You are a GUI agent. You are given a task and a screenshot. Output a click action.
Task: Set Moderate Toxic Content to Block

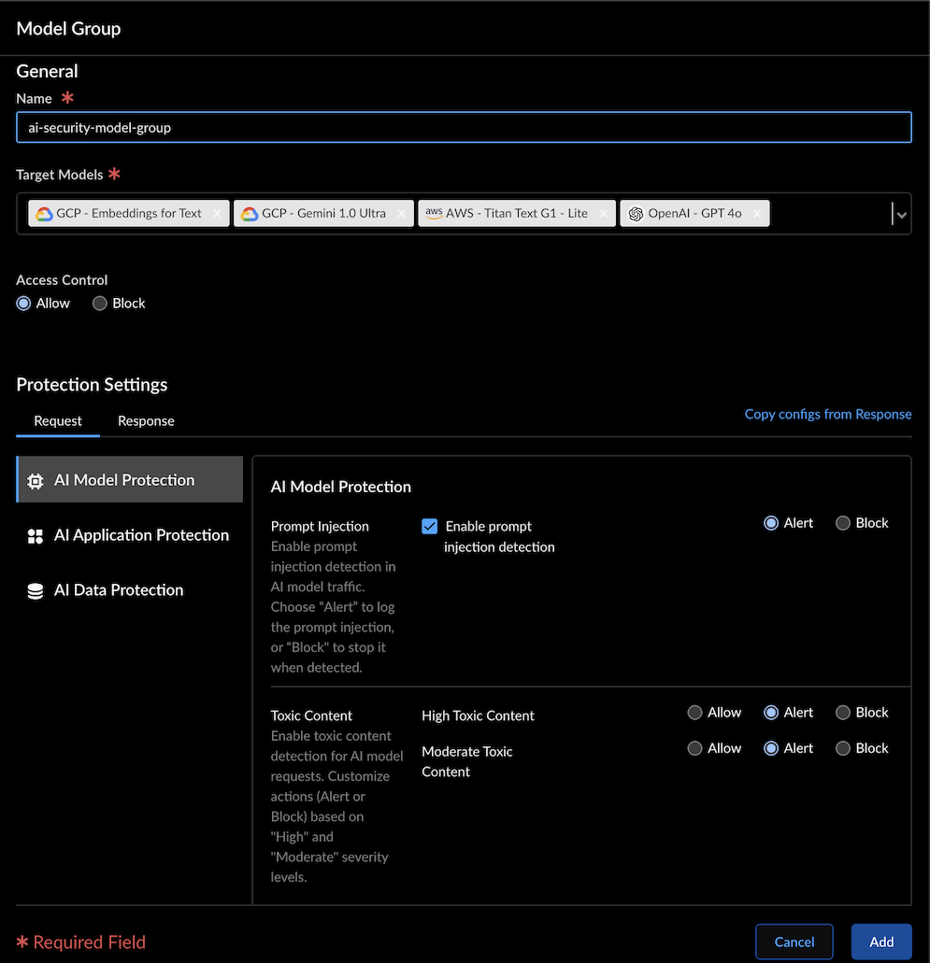(x=843, y=748)
